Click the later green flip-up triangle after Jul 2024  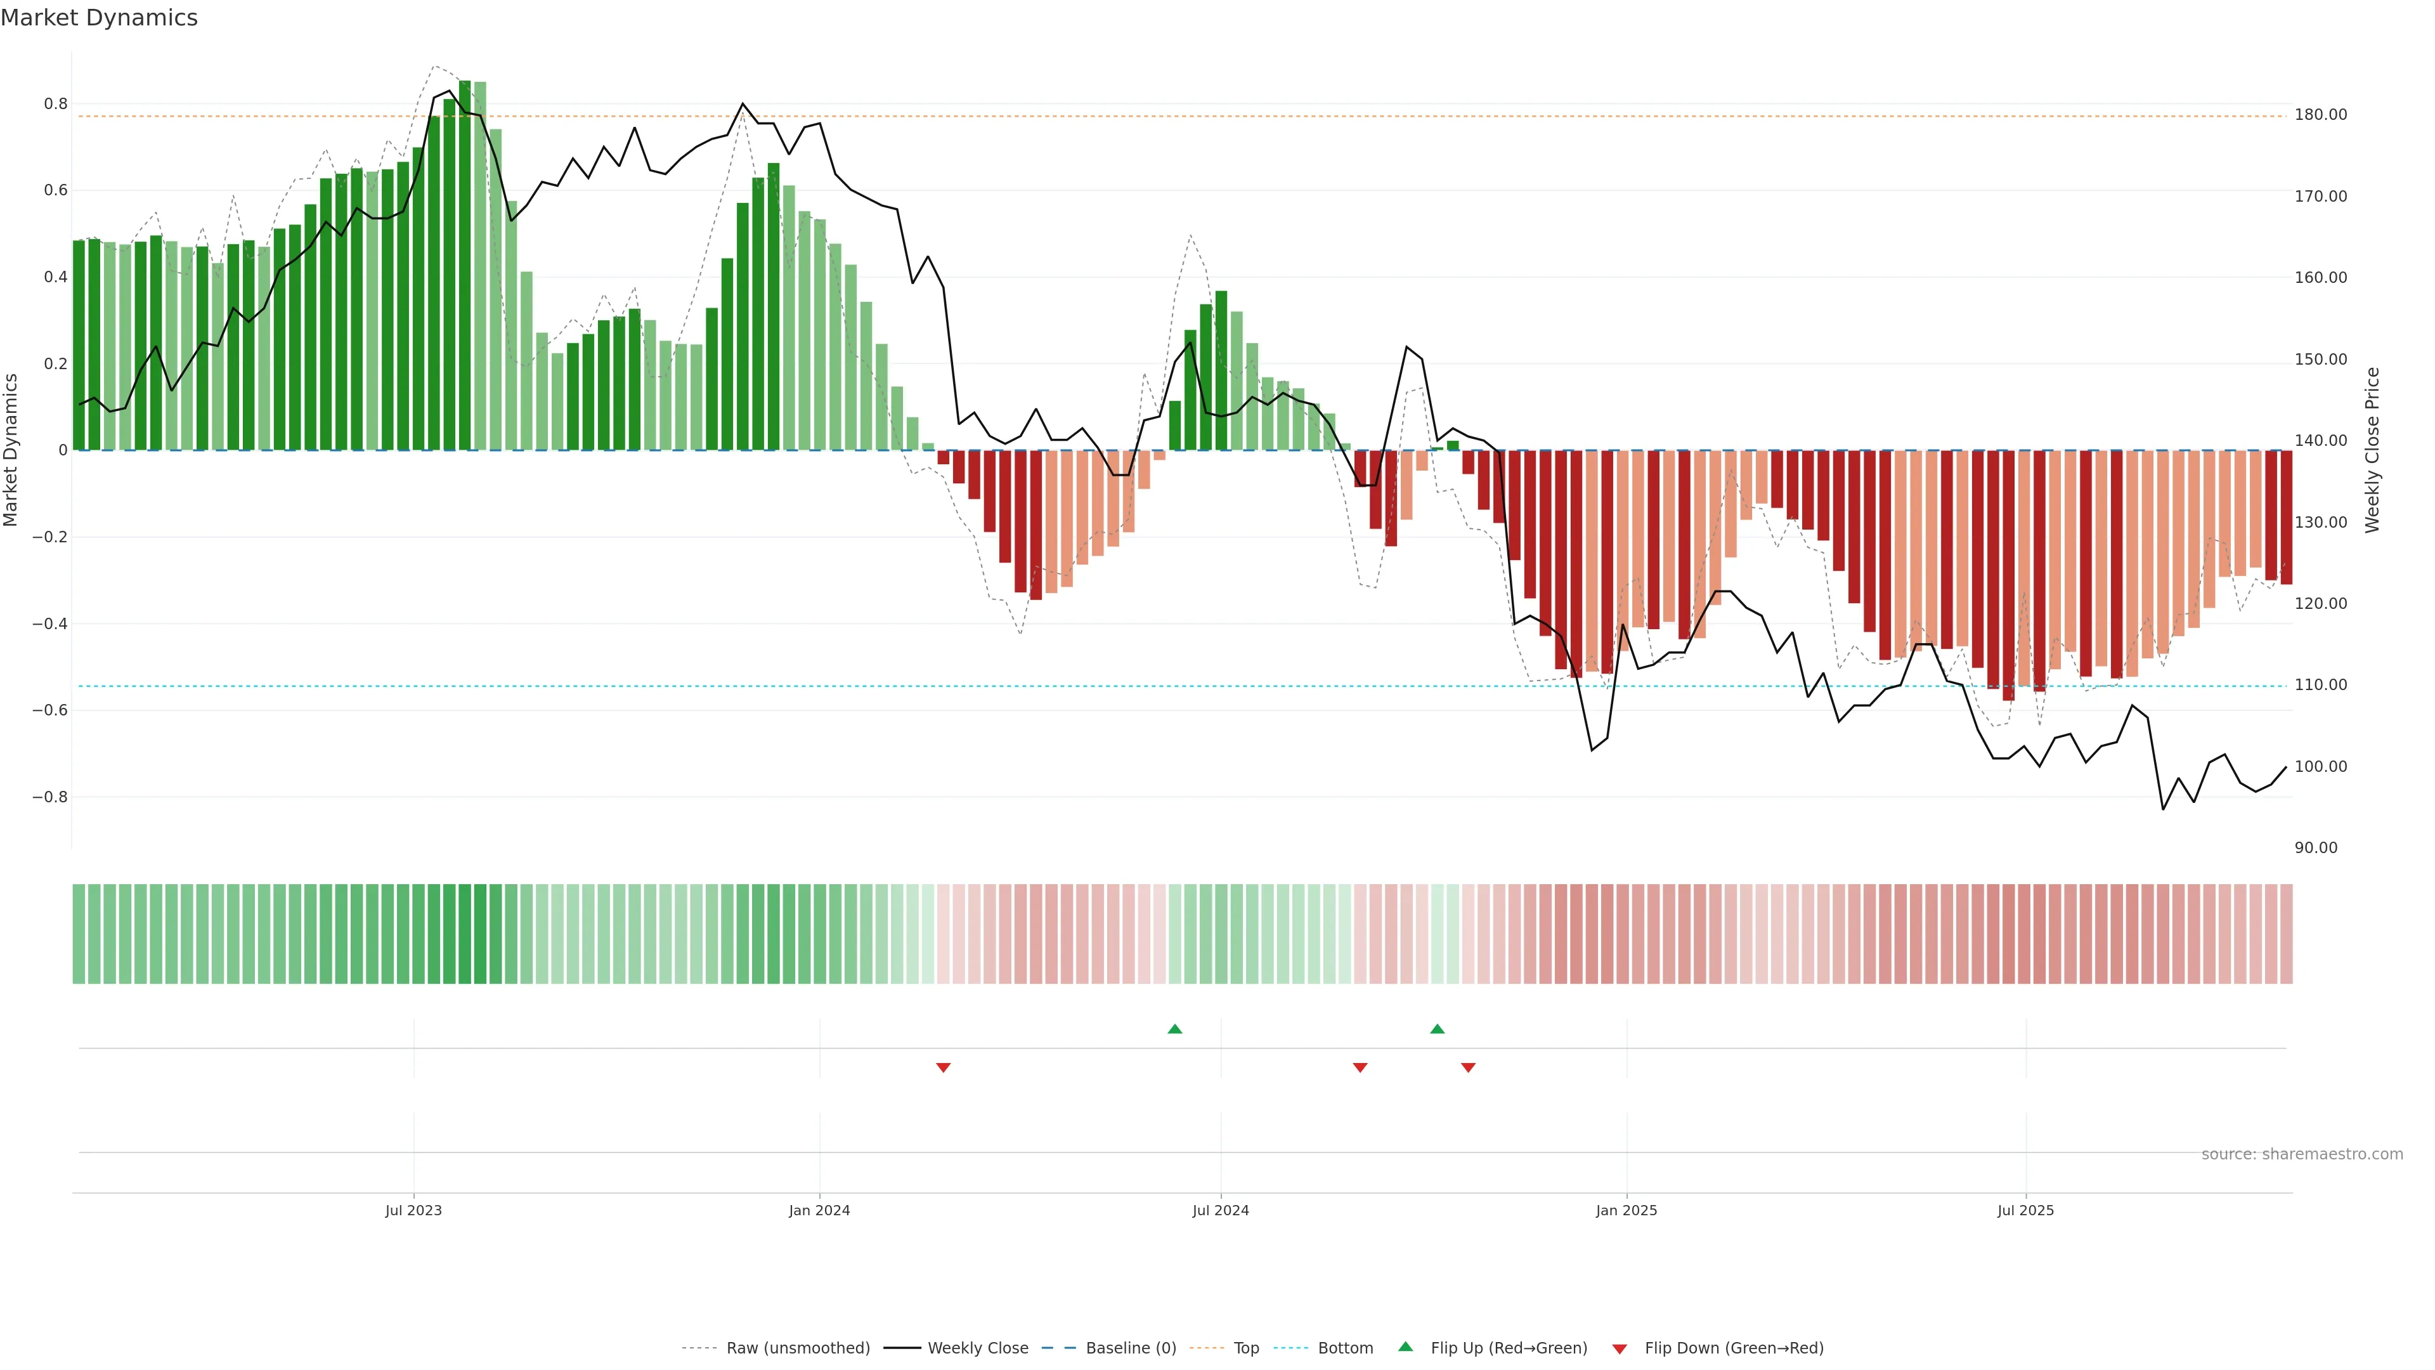tap(1437, 1029)
